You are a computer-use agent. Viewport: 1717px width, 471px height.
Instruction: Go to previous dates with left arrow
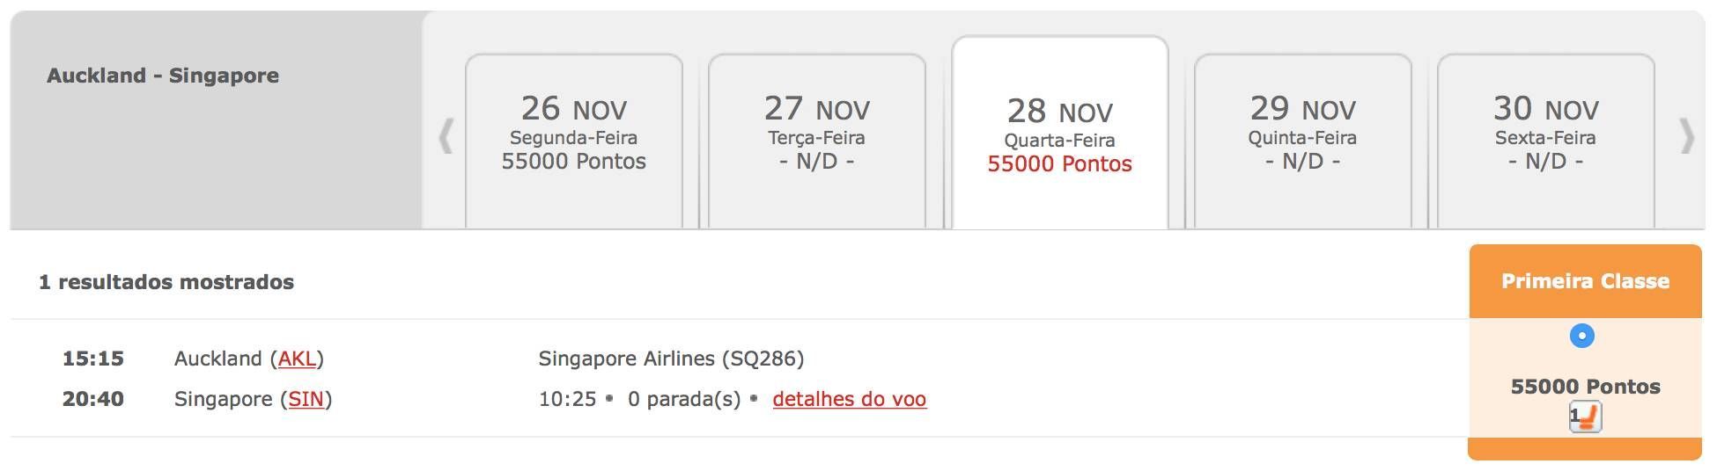click(446, 136)
